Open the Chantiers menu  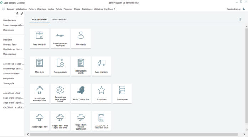point(42,9)
